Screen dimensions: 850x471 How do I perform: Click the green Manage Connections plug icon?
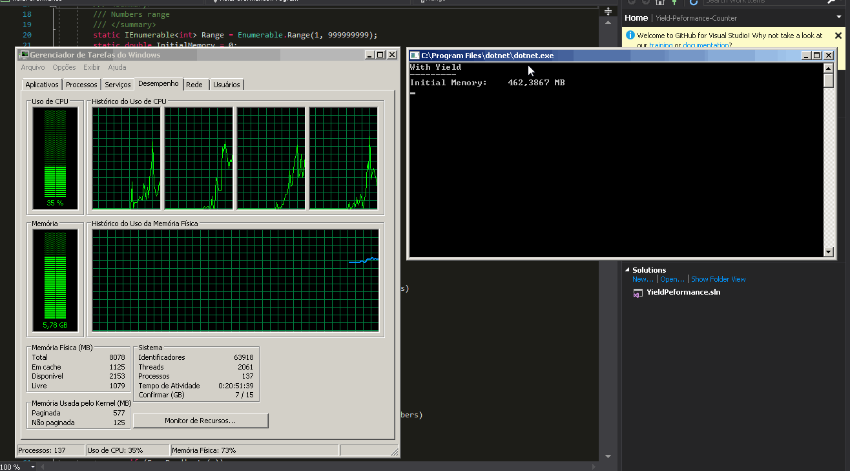[x=674, y=2]
